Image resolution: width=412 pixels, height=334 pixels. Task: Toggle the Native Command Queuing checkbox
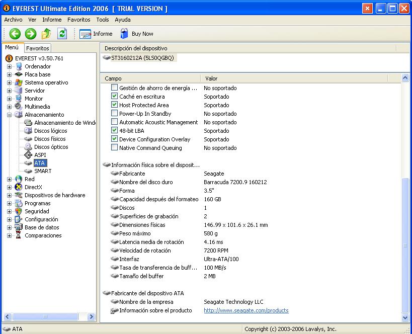pos(115,148)
